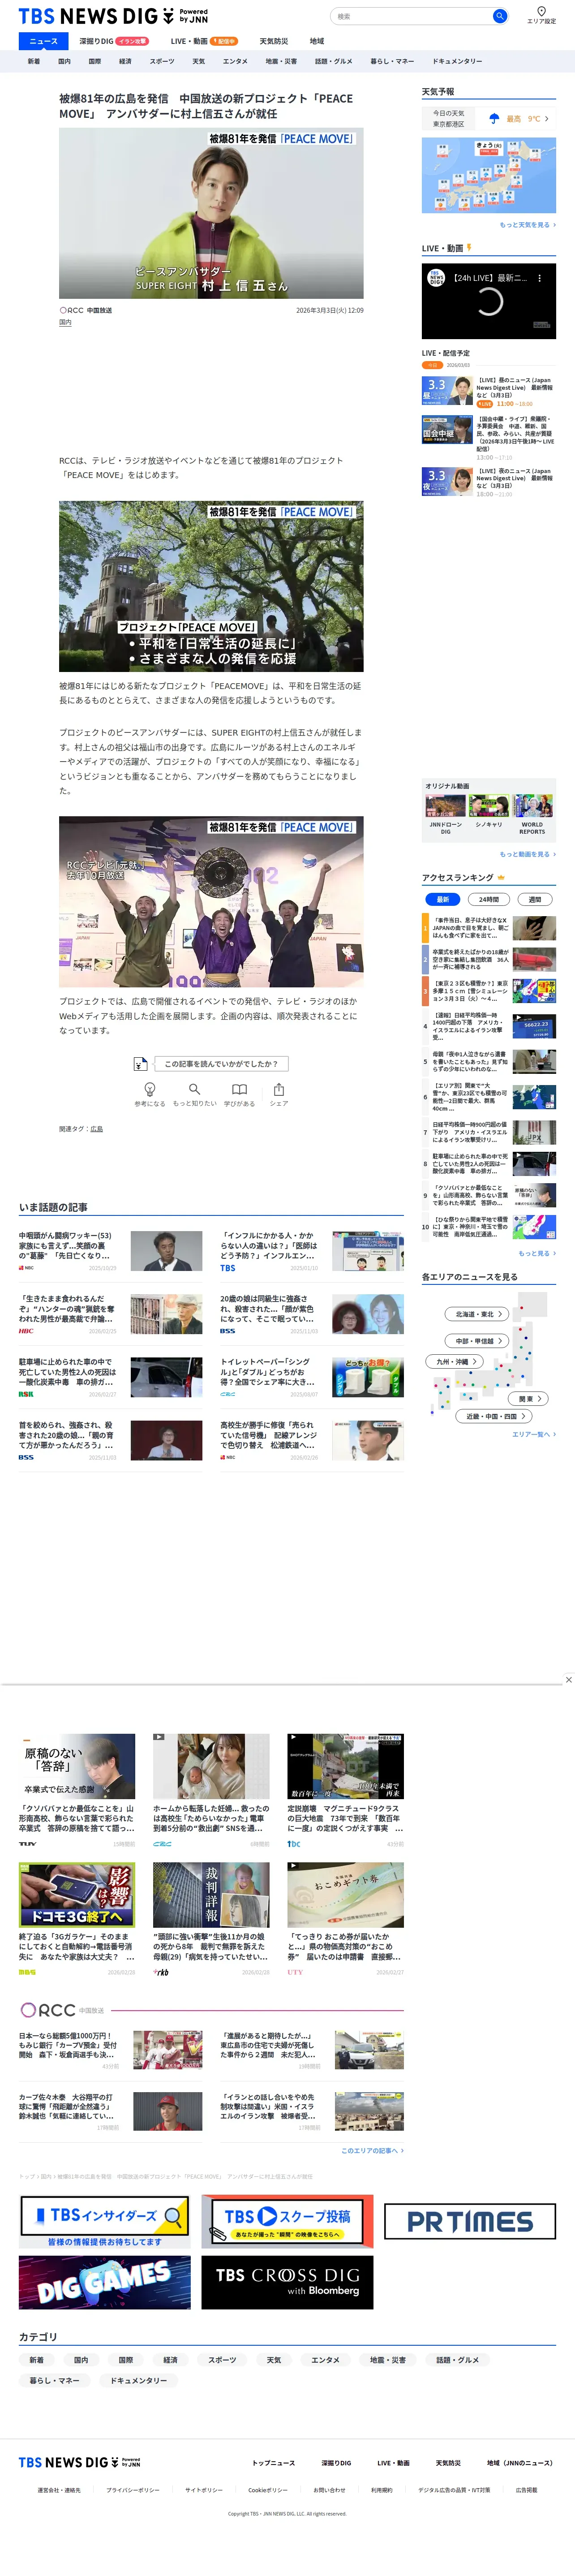Select the 地域 main tab

316,41
